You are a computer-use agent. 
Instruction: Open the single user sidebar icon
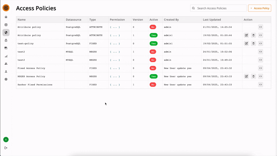tap(6, 71)
